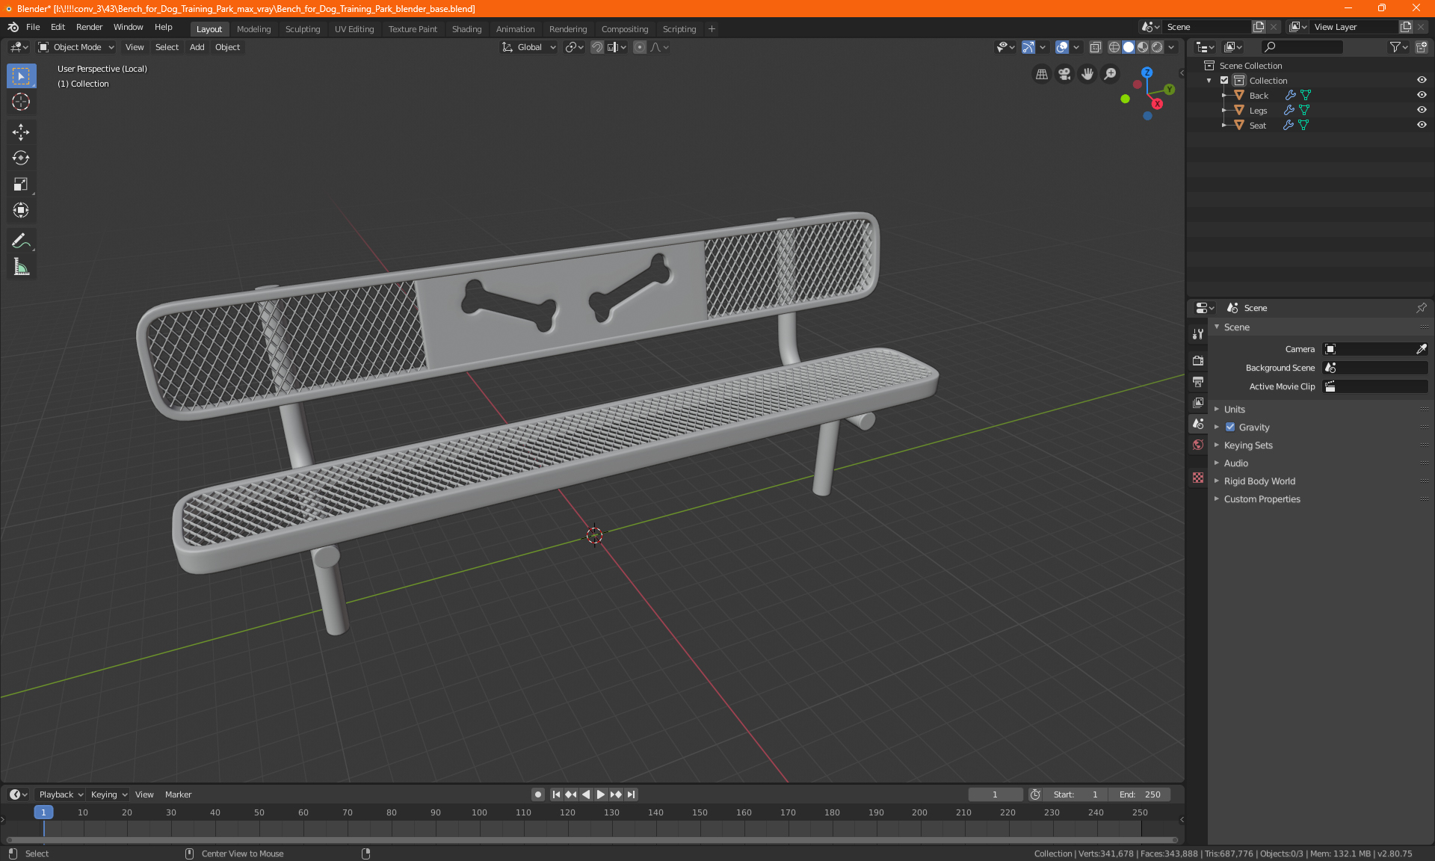Select the Rotate tool
The width and height of the screenshot is (1435, 861).
pyautogui.click(x=21, y=158)
